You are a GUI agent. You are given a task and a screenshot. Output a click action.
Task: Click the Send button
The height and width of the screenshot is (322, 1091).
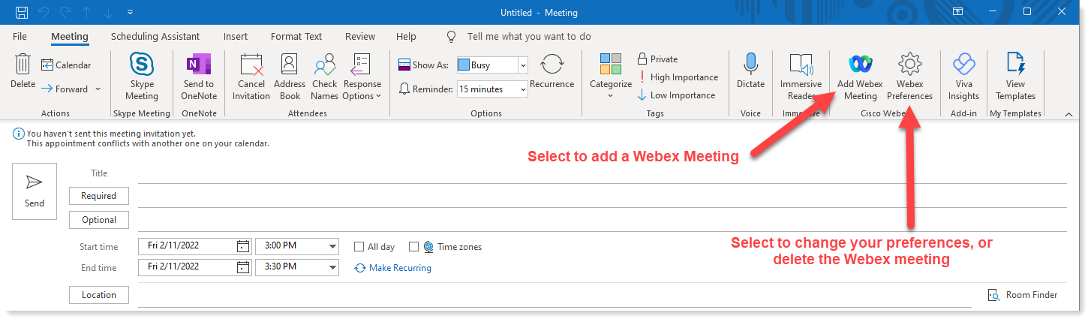(x=35, y=191)
